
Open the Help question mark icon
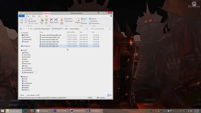tap(111, 16)
